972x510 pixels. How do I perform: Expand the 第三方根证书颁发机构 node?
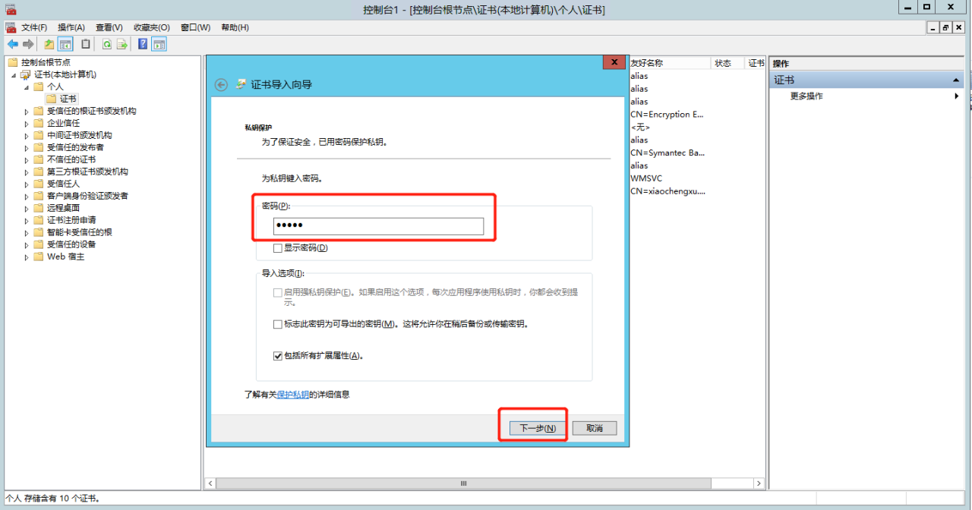(x=27, y=172)
